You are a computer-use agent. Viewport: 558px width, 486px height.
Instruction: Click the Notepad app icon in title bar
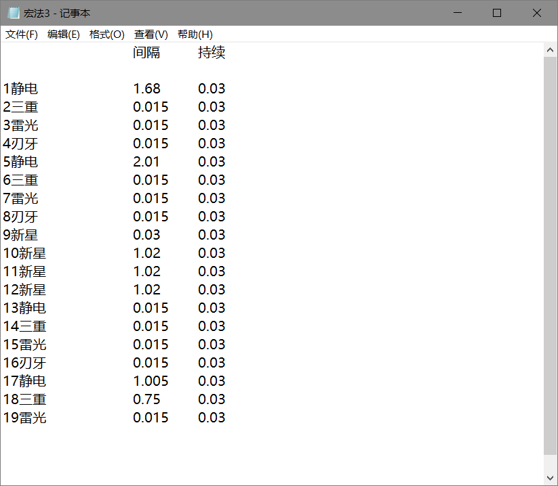[14, 13]
